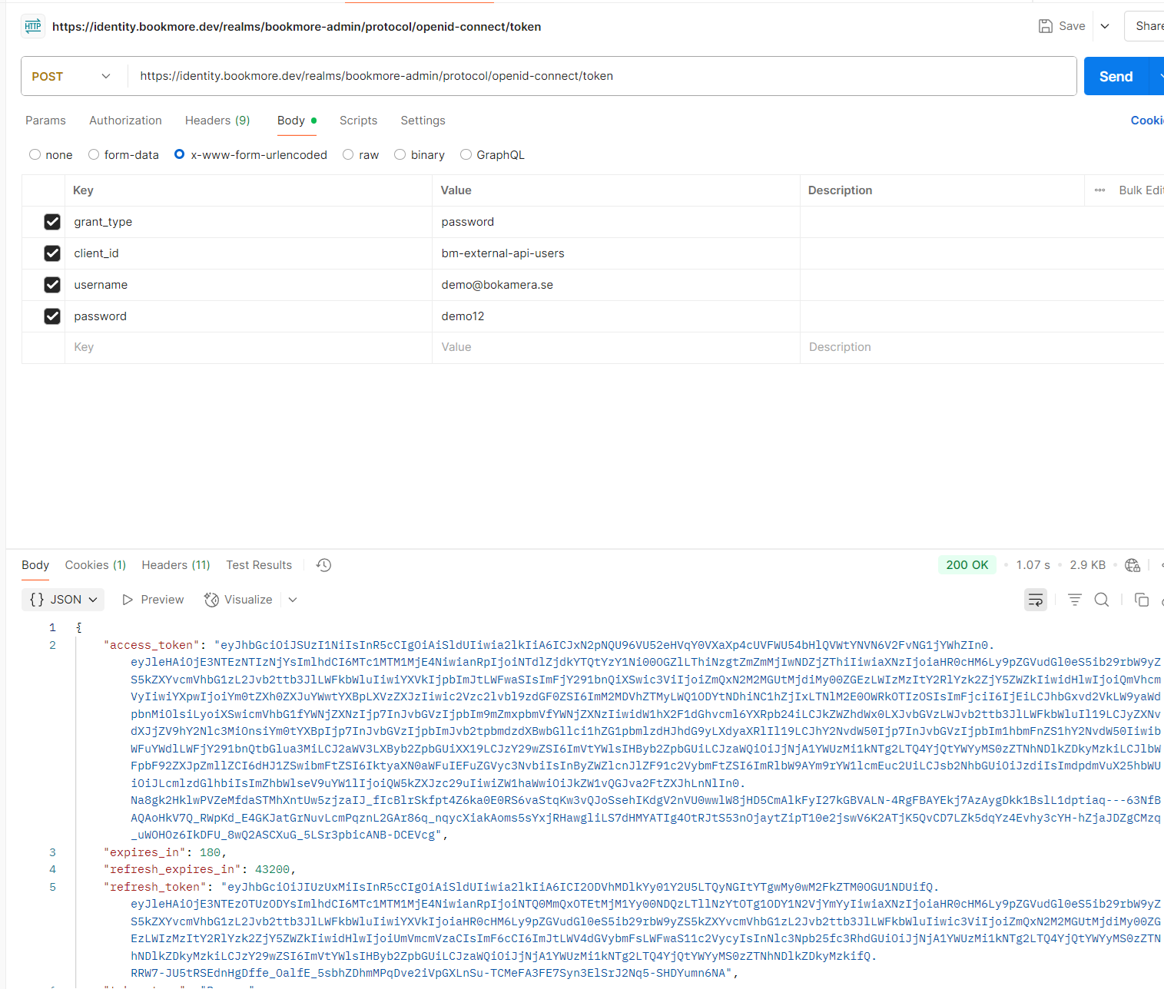The height and width of the screenshot is (989, 1164).
Task: Click Bulk Edit
Action: click(x=1141, y=190)
